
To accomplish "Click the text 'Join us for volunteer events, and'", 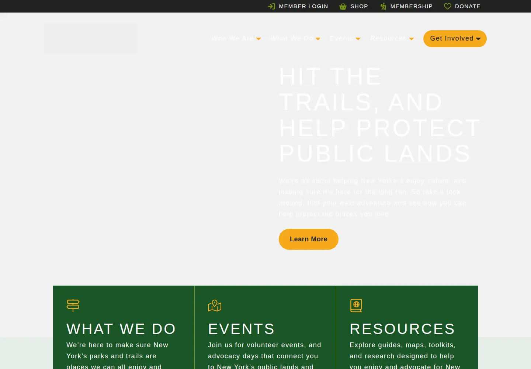I will pos(264,345).
